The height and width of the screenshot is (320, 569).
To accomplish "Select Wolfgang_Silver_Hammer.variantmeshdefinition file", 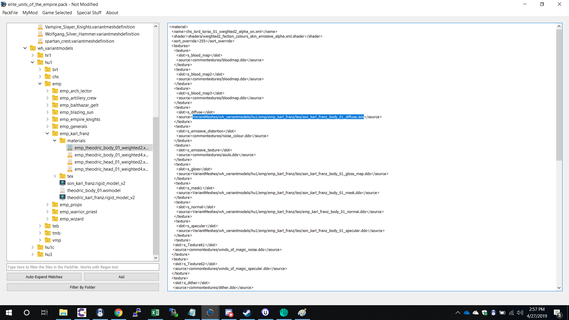I will (x=92, y=34).
